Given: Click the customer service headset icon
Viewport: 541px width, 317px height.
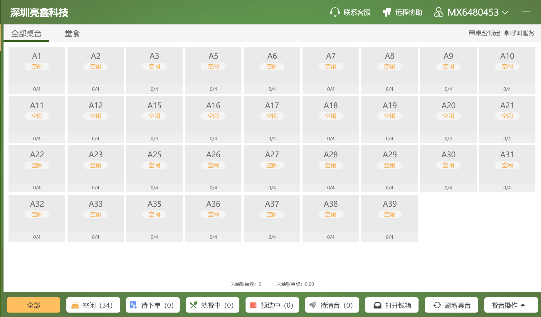Looking at the screenshot, I should pyautogui.click(x=335, y=12).
